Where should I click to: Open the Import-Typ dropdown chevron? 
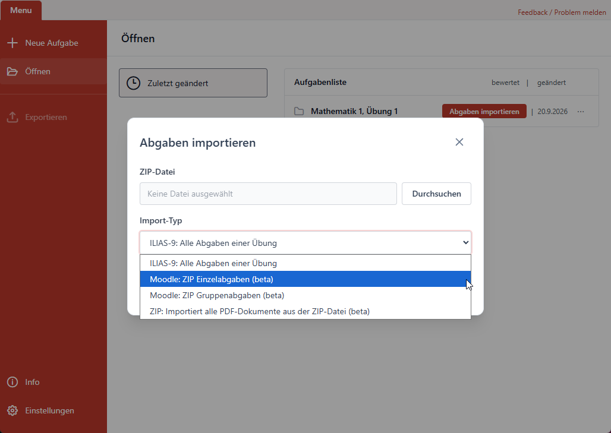[x=465, y=242]
